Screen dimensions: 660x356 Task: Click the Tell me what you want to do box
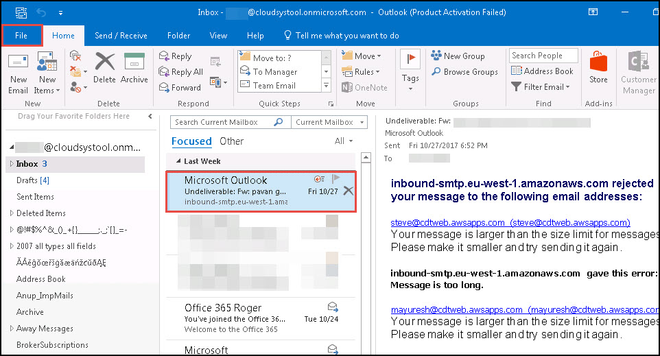(x=342, y=36)
